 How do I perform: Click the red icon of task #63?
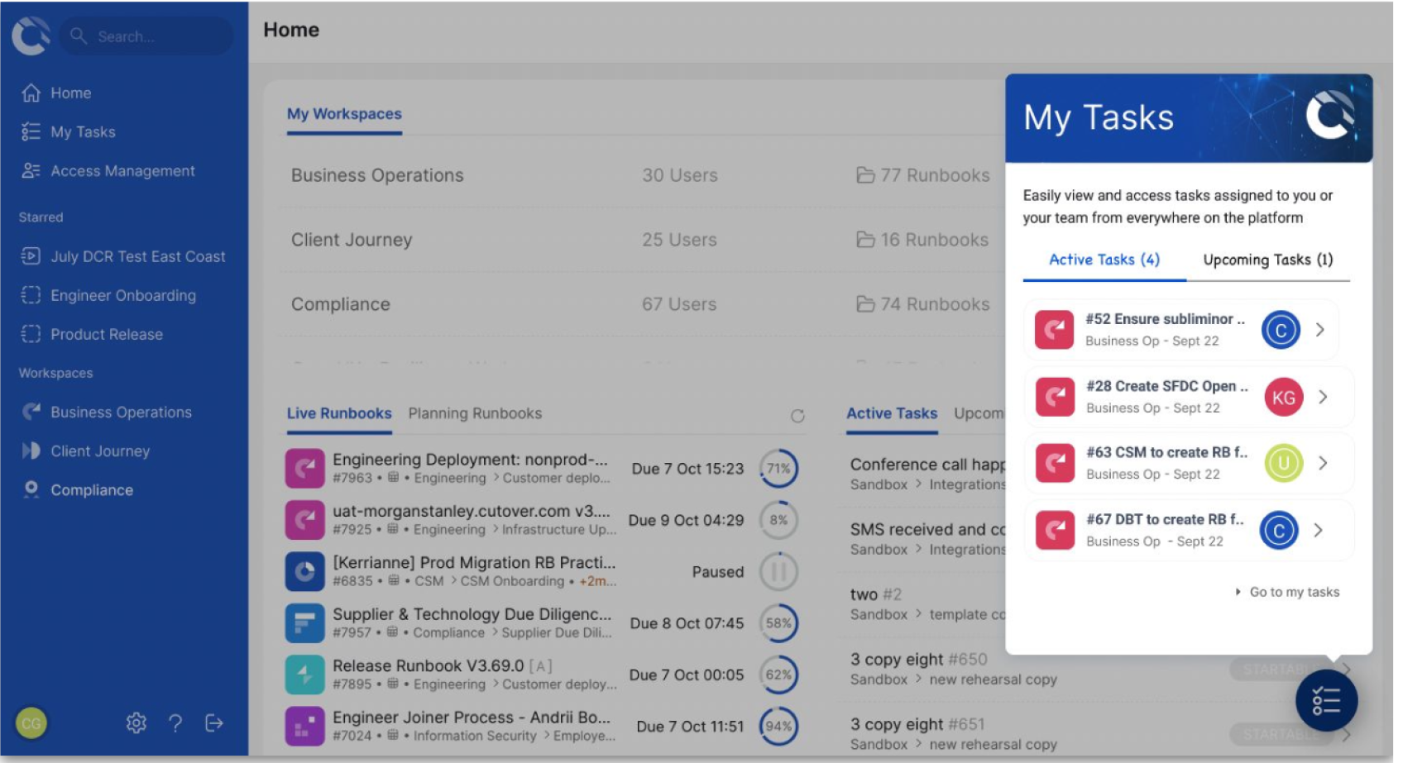[x=1055, y=463]
